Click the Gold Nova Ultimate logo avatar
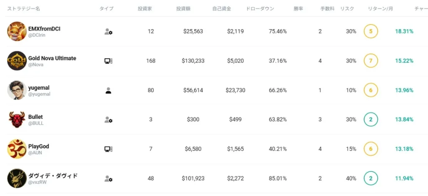The height and width of the screenshot is (196, 428). (x=17, y=61)
